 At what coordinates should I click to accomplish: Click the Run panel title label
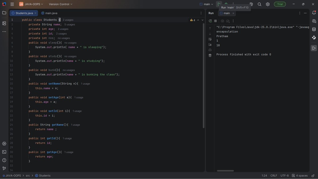pos(211,13)
